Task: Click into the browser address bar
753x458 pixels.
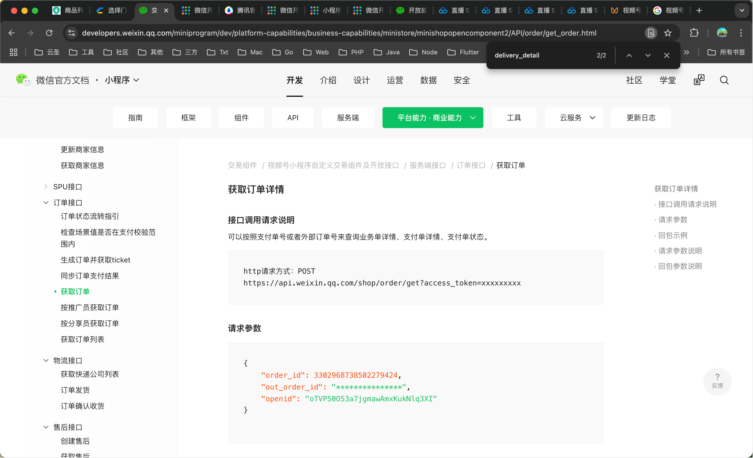Action: pos(339,33)
